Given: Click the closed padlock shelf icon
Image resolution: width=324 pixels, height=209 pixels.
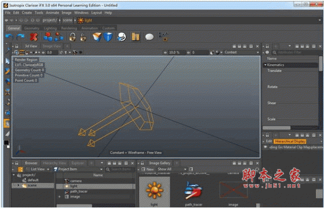Looking at the screenshot, I should 72,37.
